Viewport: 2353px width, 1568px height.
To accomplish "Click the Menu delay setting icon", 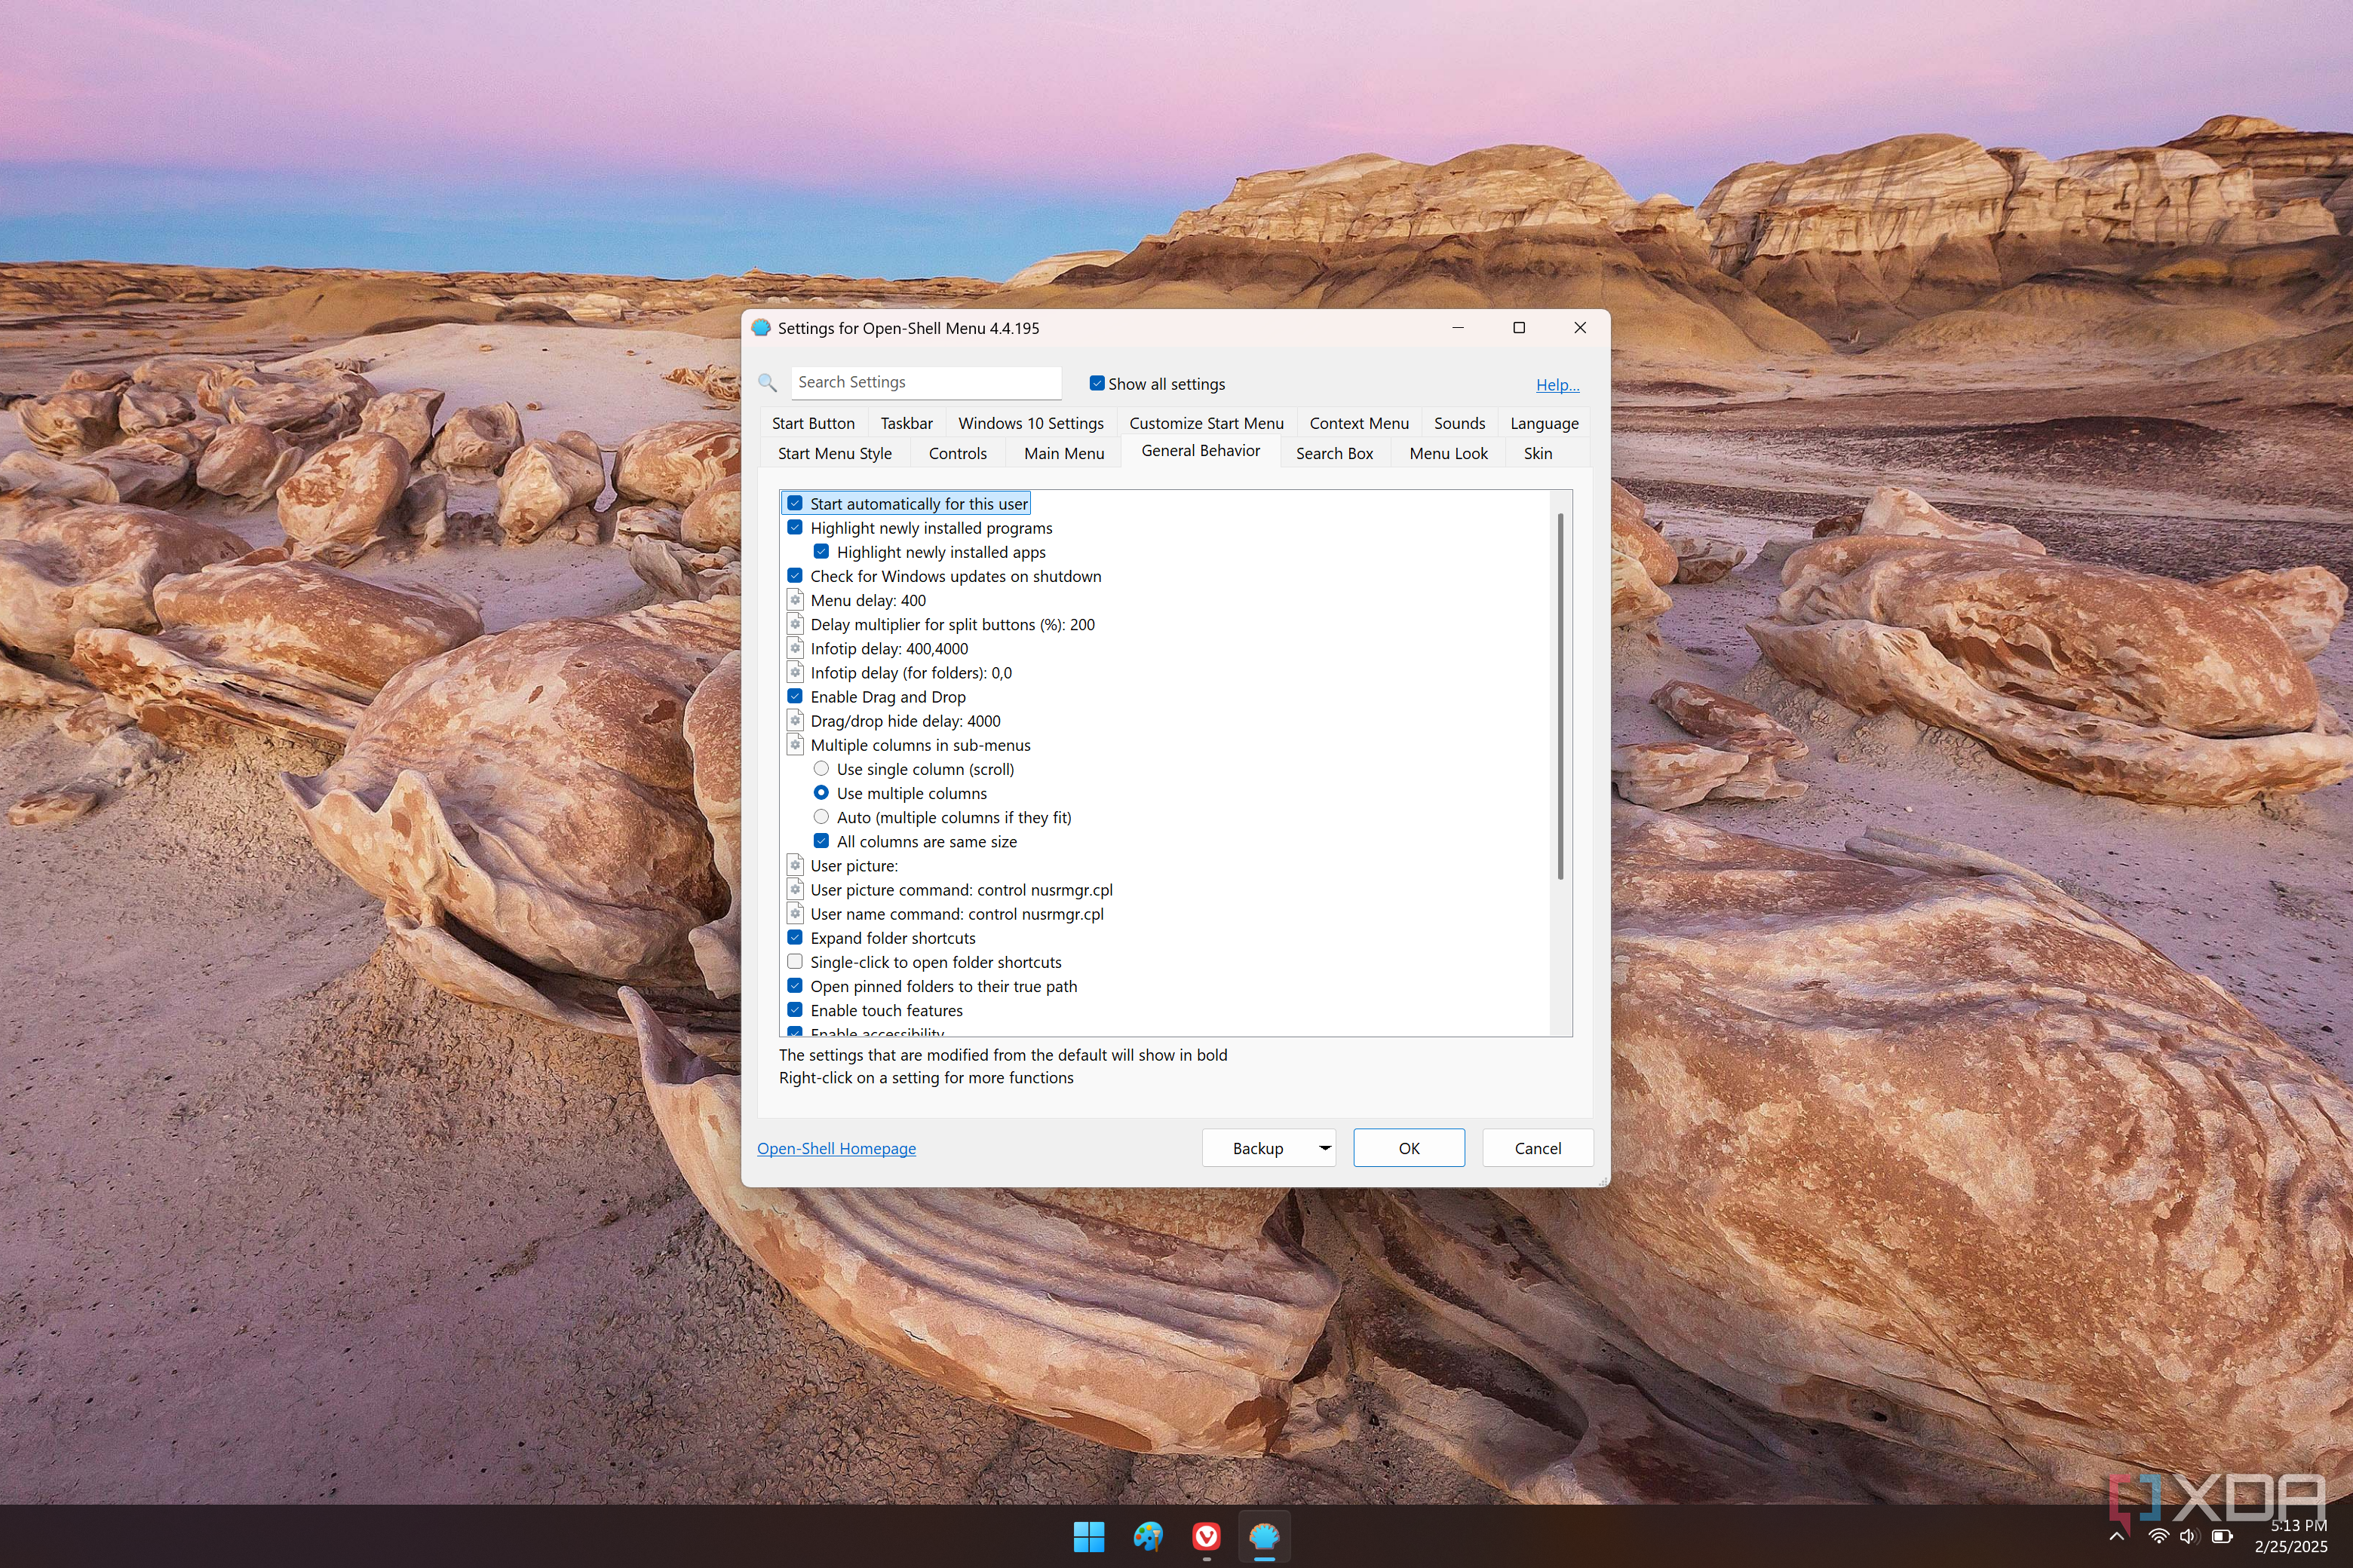I will [x=796, y=600].
